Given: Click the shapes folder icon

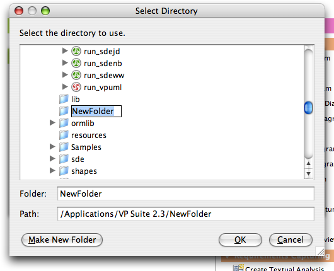Looking at the screenshot, I should click(64, 171).
